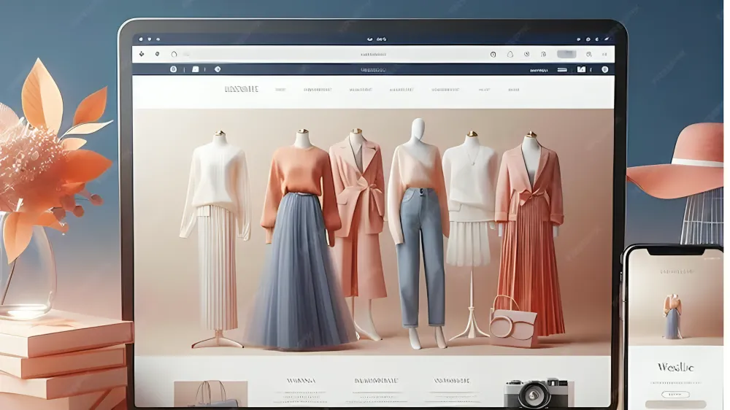The width and height of the screenshot is (730, 410).
Task: Tap the outlined pill button under Wesilbe
Action: click(675, 392)
